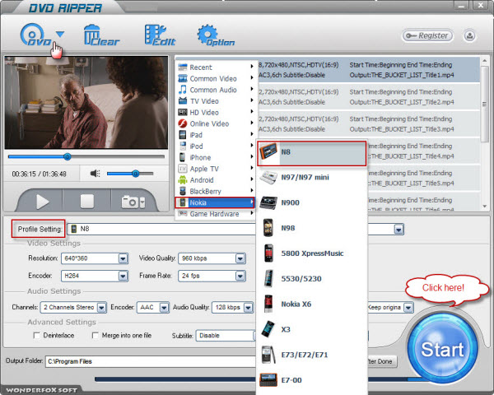Click the Register key button
The width and height of the screenshot is (494, 395).
pyautogui.click(x=427, y=35)
